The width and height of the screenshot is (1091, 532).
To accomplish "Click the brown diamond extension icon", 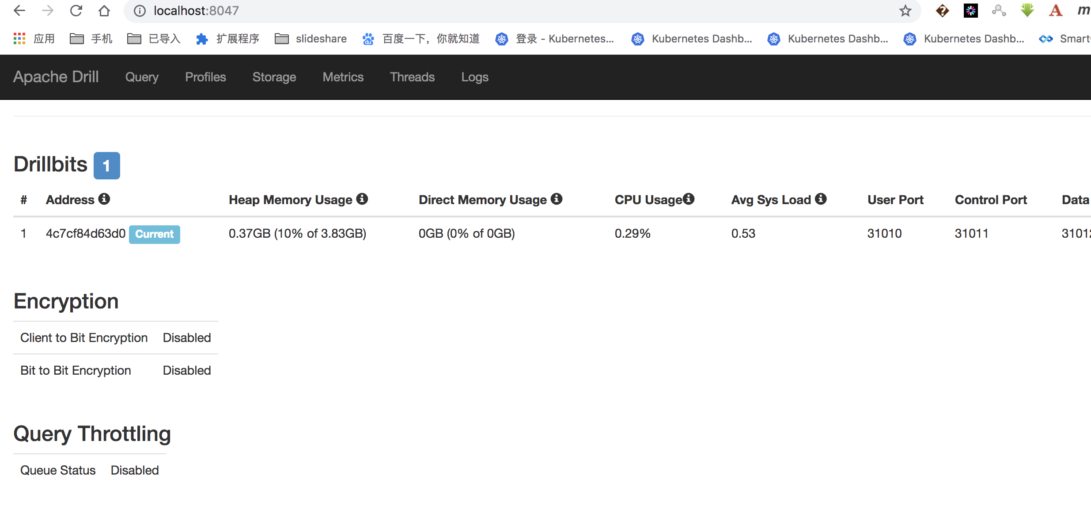I will click(943, 11).
